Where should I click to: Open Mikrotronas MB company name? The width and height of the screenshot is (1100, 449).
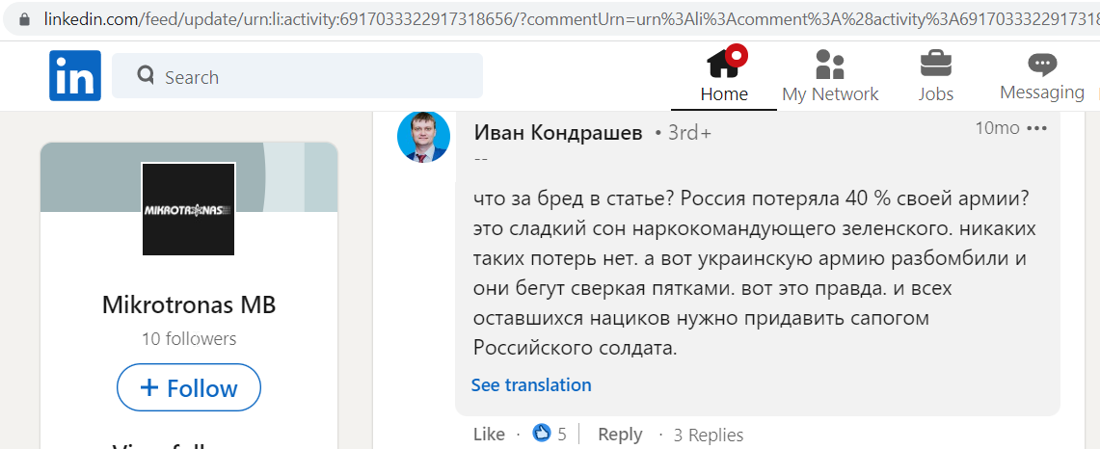pyautogui.click(x=189, y=304)
